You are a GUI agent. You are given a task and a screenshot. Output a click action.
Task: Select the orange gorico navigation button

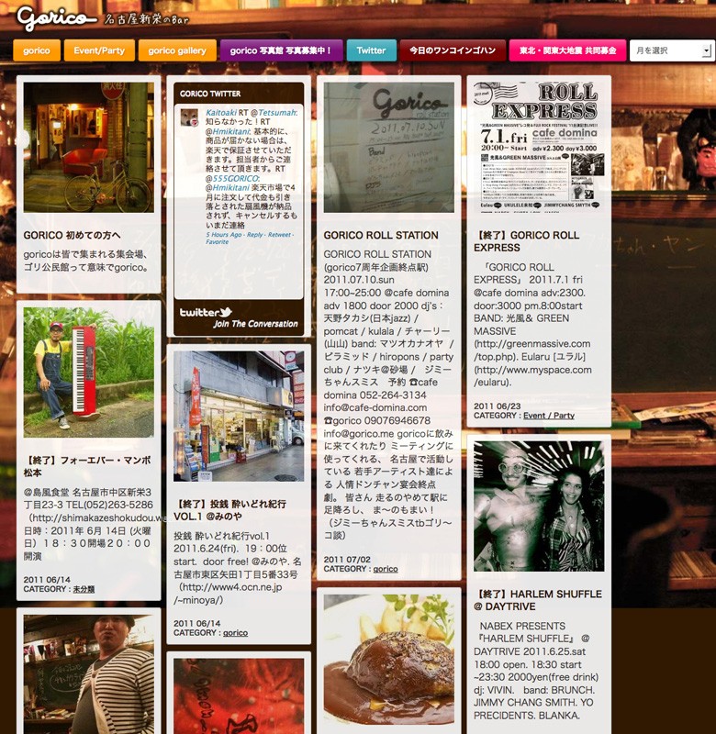[37, 50]
